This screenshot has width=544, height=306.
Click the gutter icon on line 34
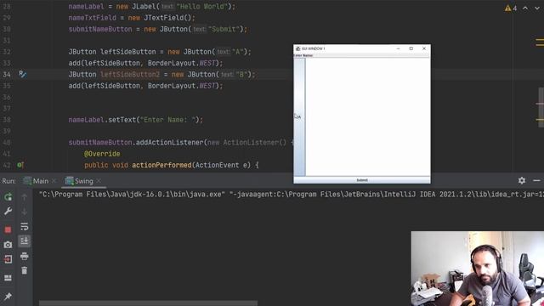23,74
